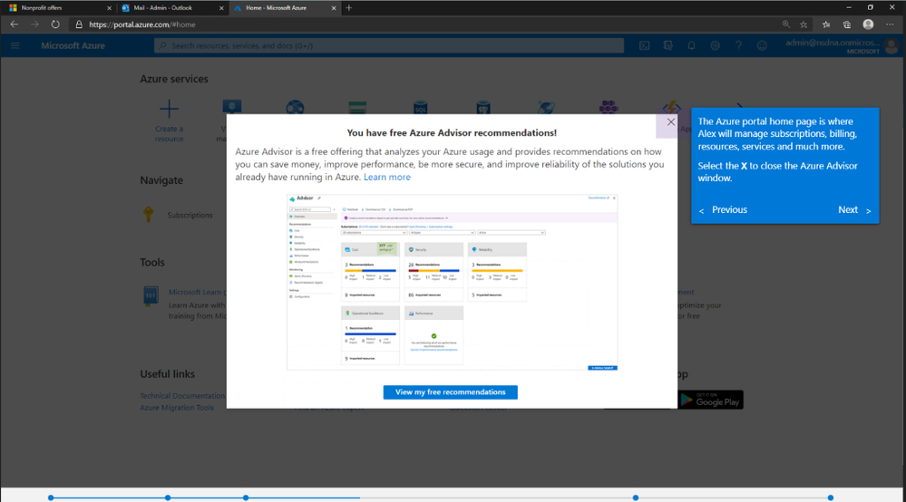Screen dimensions: 906x502
Task: Close the Azure Advisor popup with X
Action: pyautogui.click(x=670, y=122)
